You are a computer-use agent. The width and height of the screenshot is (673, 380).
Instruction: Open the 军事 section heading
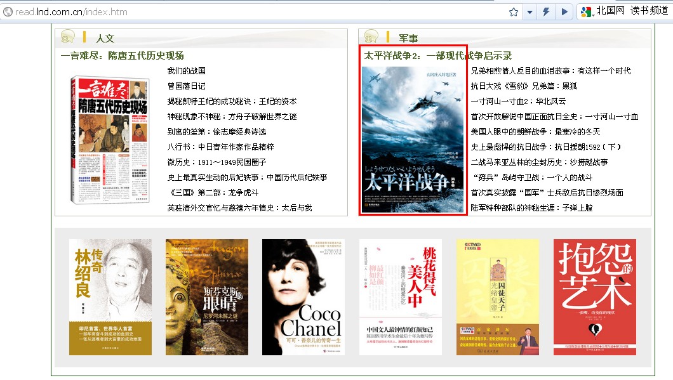(408, 38)
